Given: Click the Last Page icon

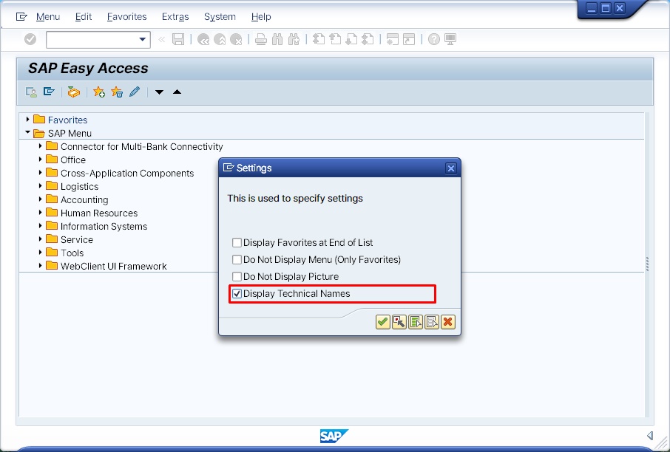Looking at the screenshot, I should click(368, 39).
